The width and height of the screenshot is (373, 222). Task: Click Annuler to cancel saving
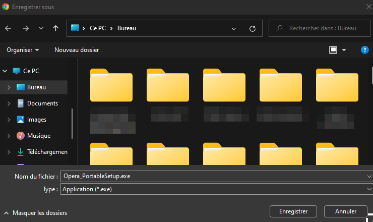click(345, 211)
